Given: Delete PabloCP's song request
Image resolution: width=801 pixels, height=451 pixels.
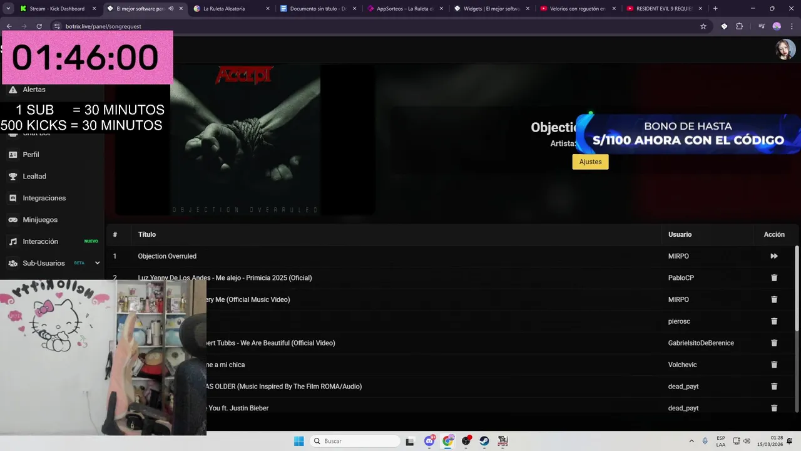Looking at the screenshot, I should 774,277.
